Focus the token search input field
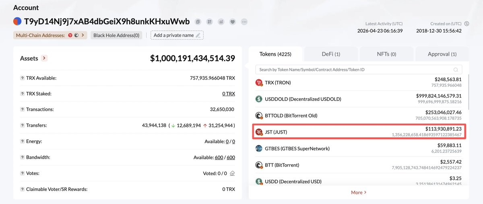Image resolution: width=483 pixels, height=204 pixels. (x=354, y=70)
